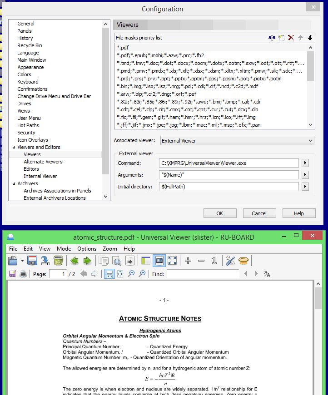Click the recycle bin delete icon

(58, 261)
